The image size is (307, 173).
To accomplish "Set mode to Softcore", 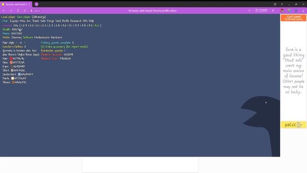I will pos(28,37).
